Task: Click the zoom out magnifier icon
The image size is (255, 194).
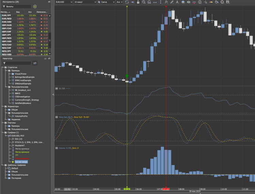Action: (149, 2)
